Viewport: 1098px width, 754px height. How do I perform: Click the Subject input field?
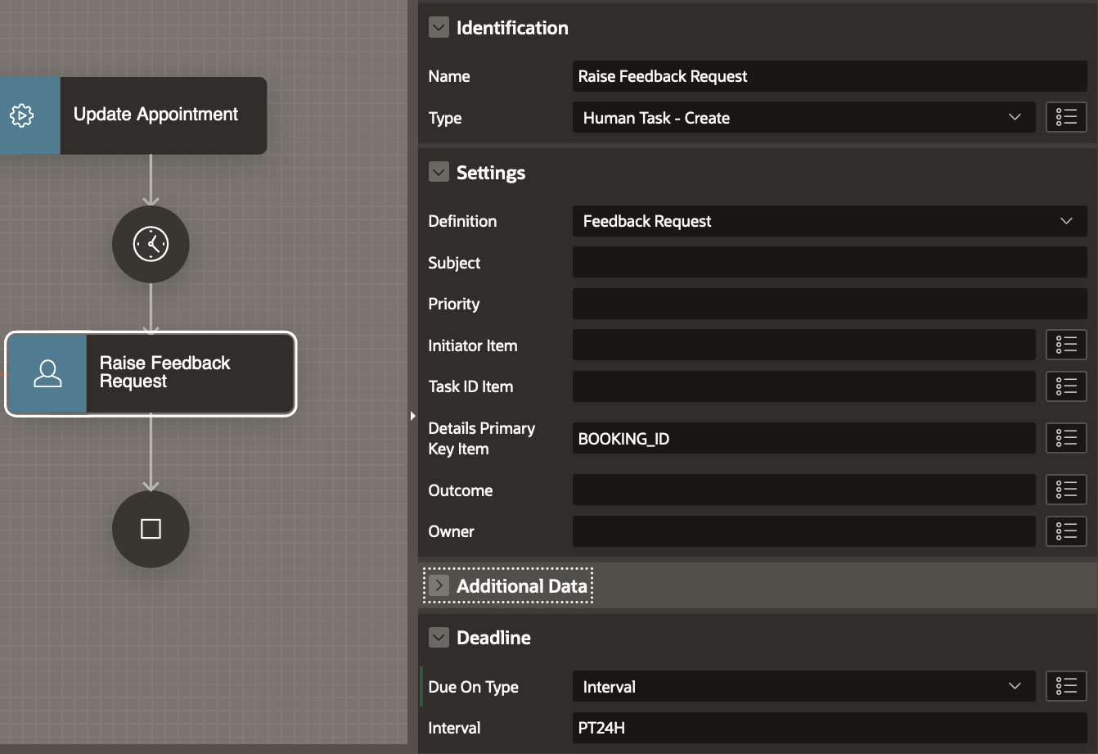pyautogui.click(x=829, y=263)
